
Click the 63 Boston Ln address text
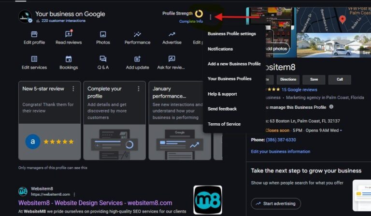305,121
